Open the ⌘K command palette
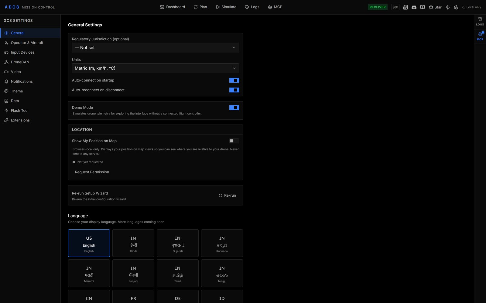Screen dimensions: 486x303 pyautogui.click(x=395, y=7)
